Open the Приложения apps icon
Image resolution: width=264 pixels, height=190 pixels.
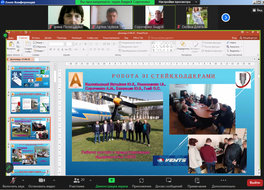pyautogui.click(x=142, y=180)
